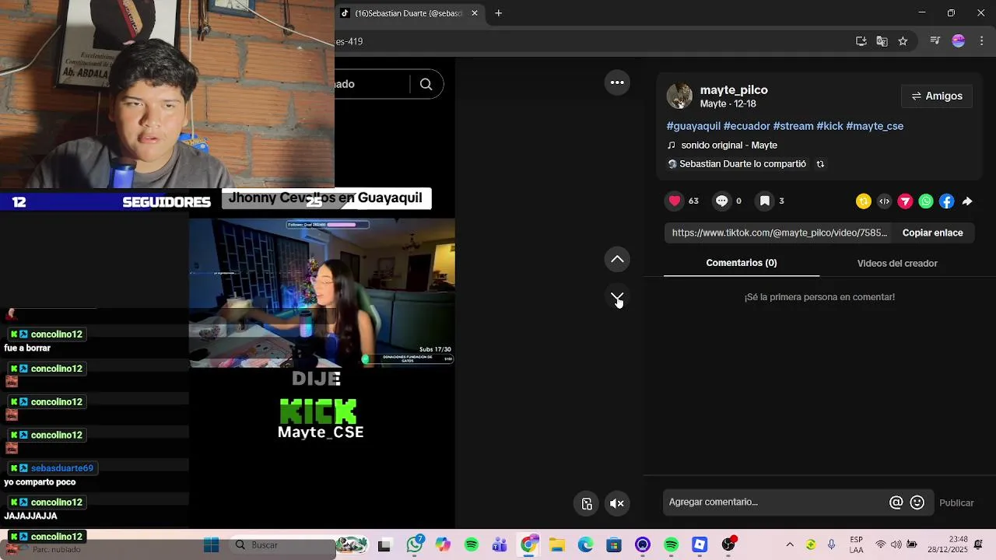Focus the Agregar comentario input
Screen dimensions: 996x560
775,502
